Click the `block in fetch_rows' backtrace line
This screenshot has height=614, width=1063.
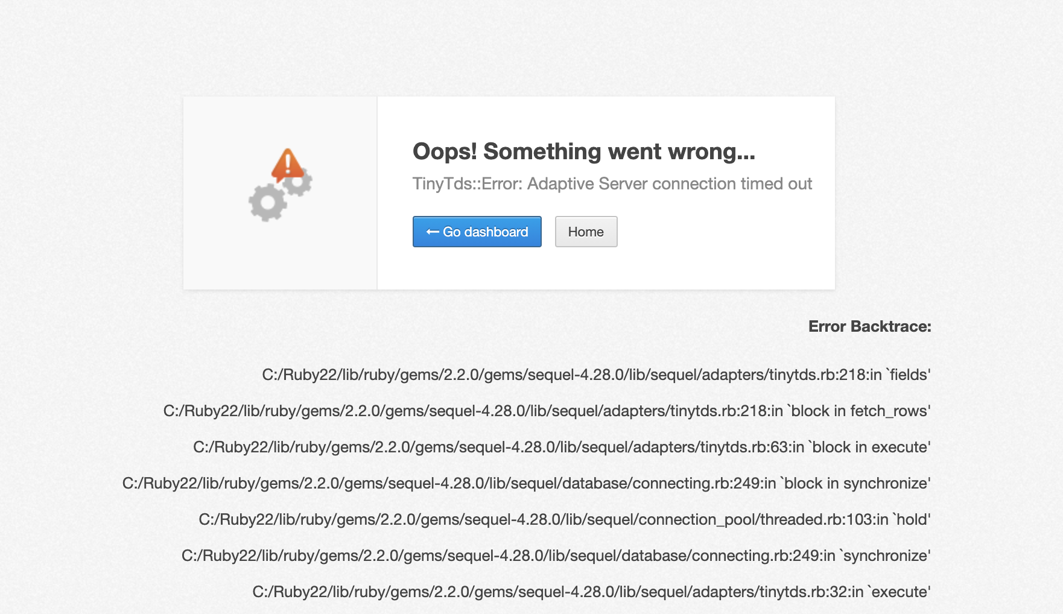click(x=547, y=411)
